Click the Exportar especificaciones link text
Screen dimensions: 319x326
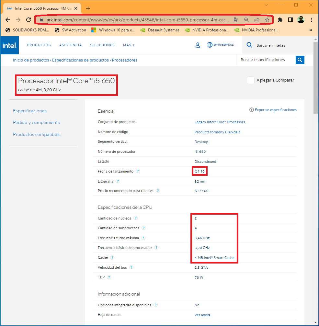(x=276, y=110)
